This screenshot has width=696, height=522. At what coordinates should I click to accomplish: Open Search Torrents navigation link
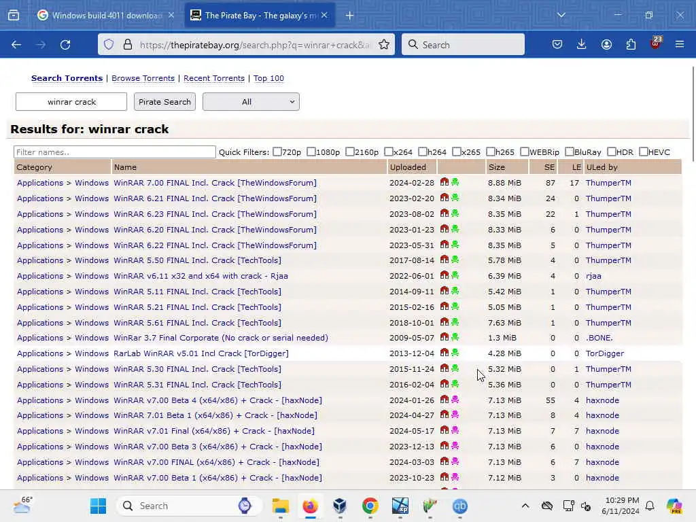pos(67,78)
